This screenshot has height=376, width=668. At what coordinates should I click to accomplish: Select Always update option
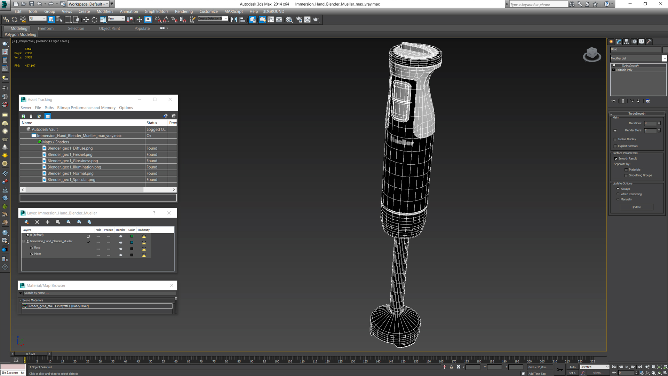click(x=618, y=189)
